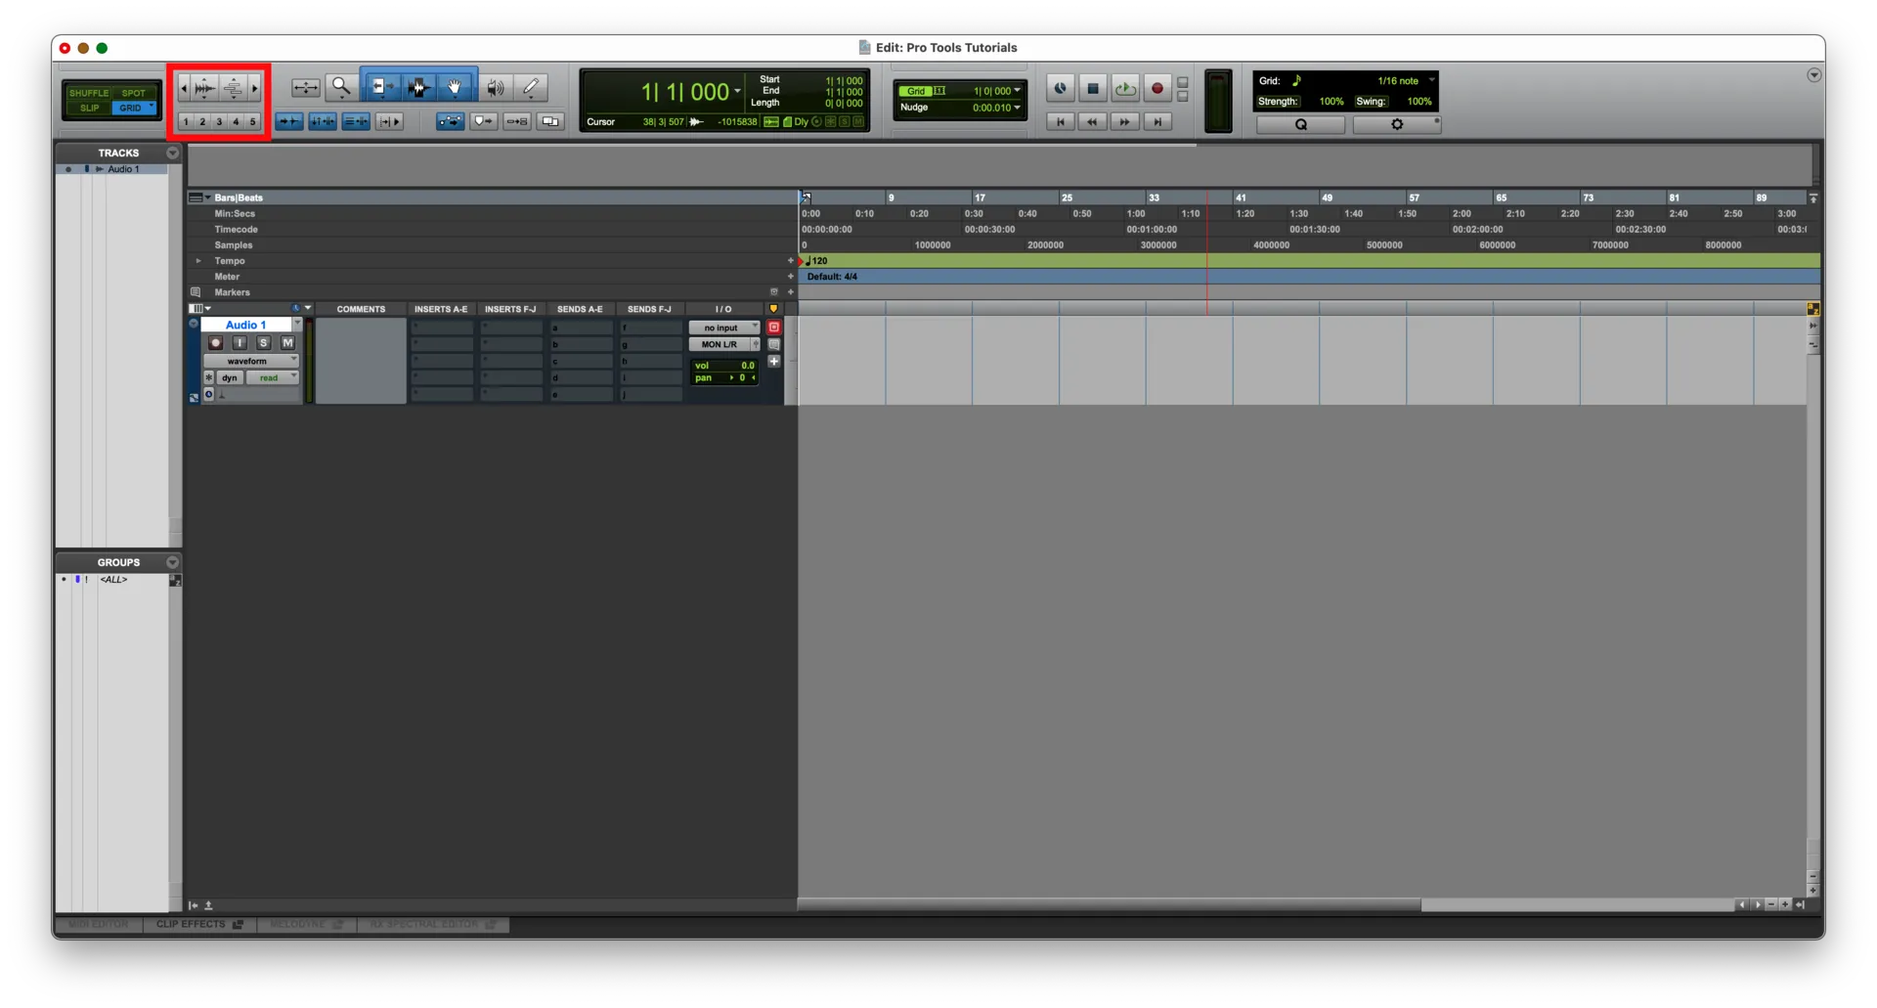Switch to SLIP edit mode

tap(88, 108)
